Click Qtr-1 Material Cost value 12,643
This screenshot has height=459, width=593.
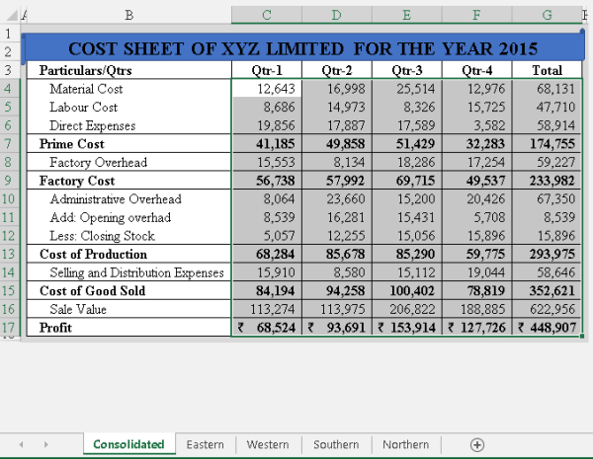pos(266,89)
